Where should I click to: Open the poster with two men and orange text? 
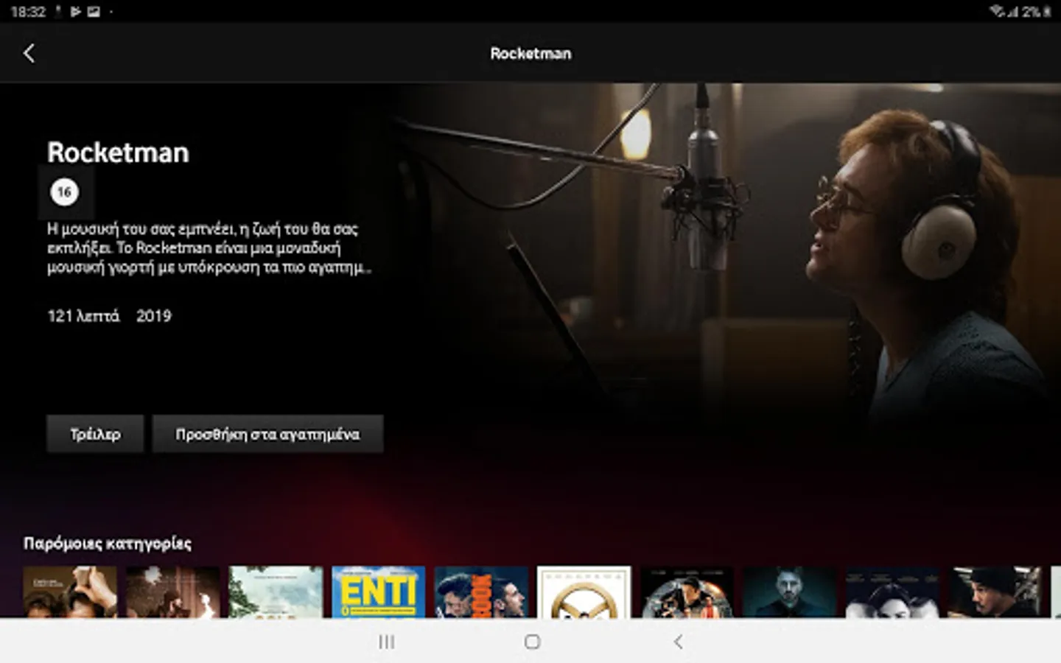[x=481, y=592]
